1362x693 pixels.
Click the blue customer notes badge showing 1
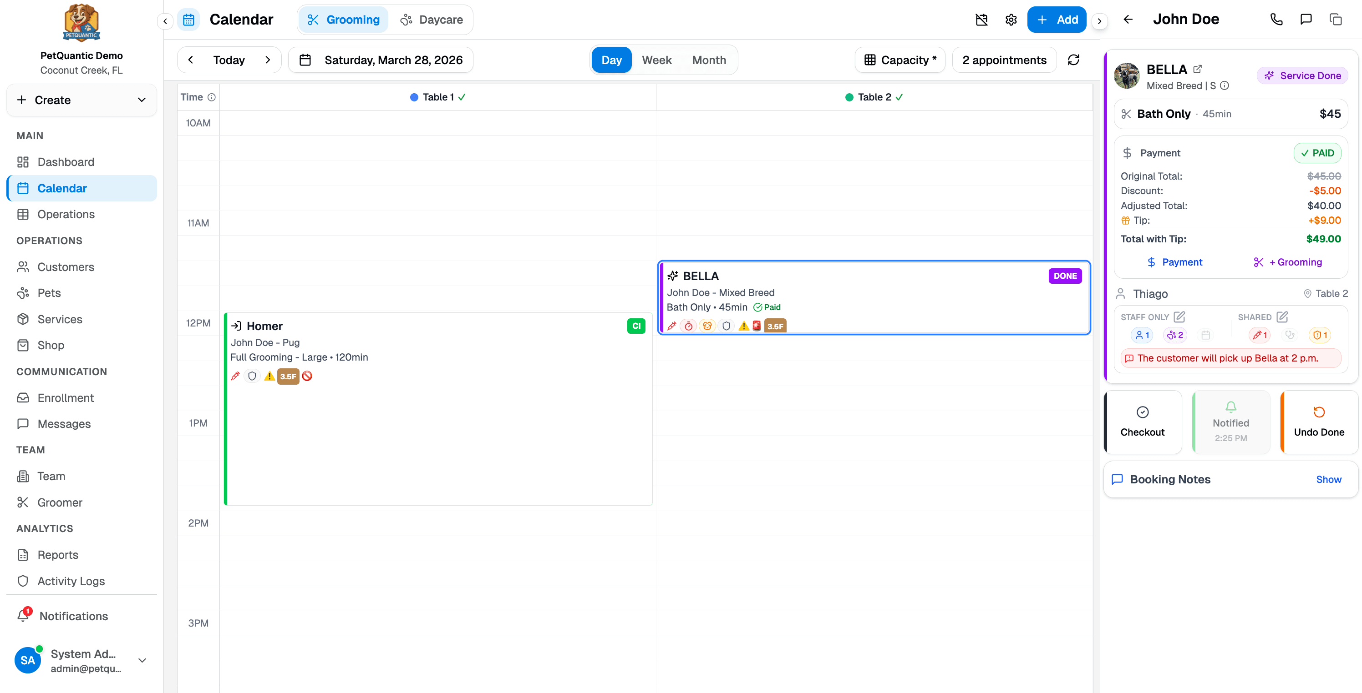[x=1142, y=335]
